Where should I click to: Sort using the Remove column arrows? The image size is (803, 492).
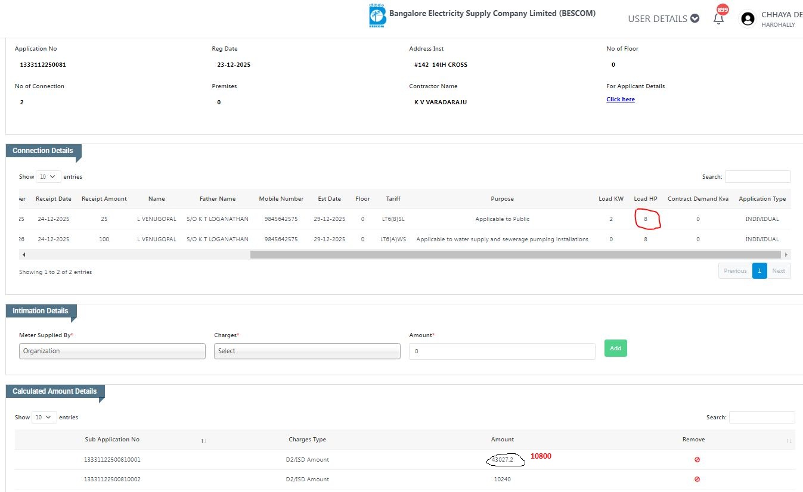click(x=789, y=440)
